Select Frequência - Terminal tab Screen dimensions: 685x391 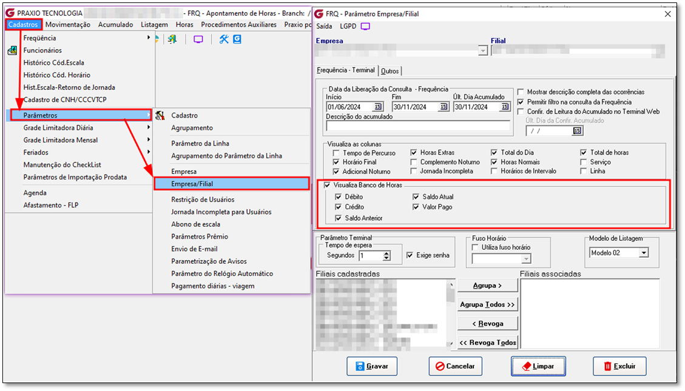346,70
